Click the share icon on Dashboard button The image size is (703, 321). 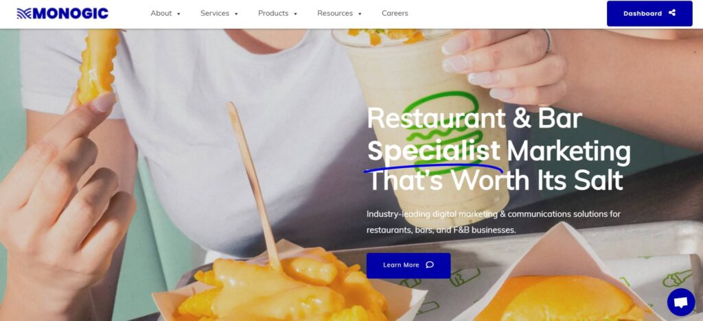click(x=671, y=13)
